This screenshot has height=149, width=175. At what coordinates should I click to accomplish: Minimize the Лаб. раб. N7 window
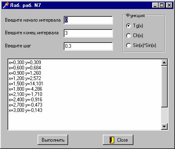[155, 5]
